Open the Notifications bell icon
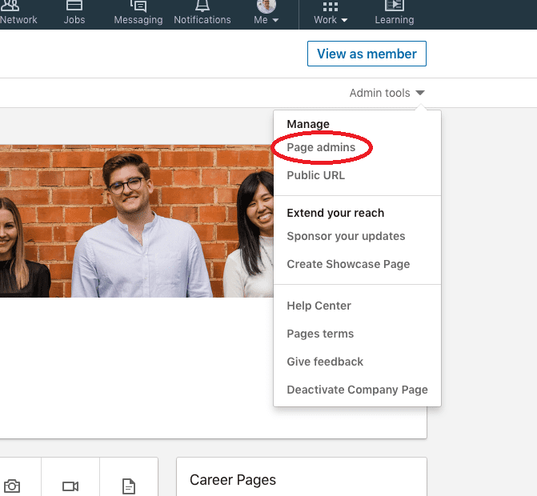Viewport: 537px width, 496px height. point(202,6)
